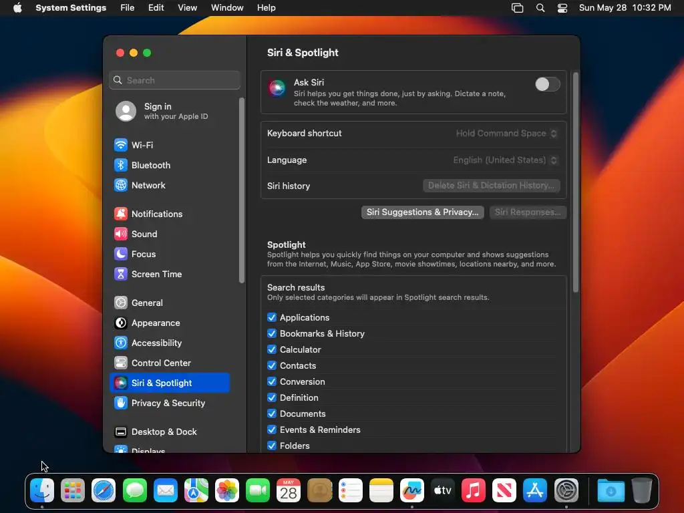Click the Siri Responses button
This screenshot has height=513, width=684.
tap(528, 212)
